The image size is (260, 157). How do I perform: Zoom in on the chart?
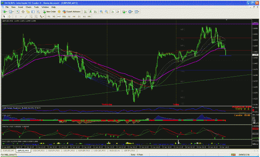pyautogui.click(x=101, y=12)
